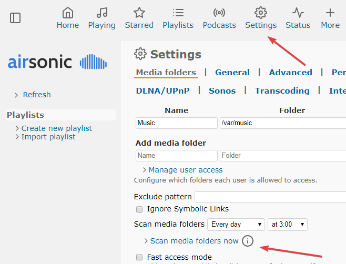Open the at 3:00 scan time dropdown
Image resolution: width=346 pixels, height=264 pixels.
coord(288,225)
